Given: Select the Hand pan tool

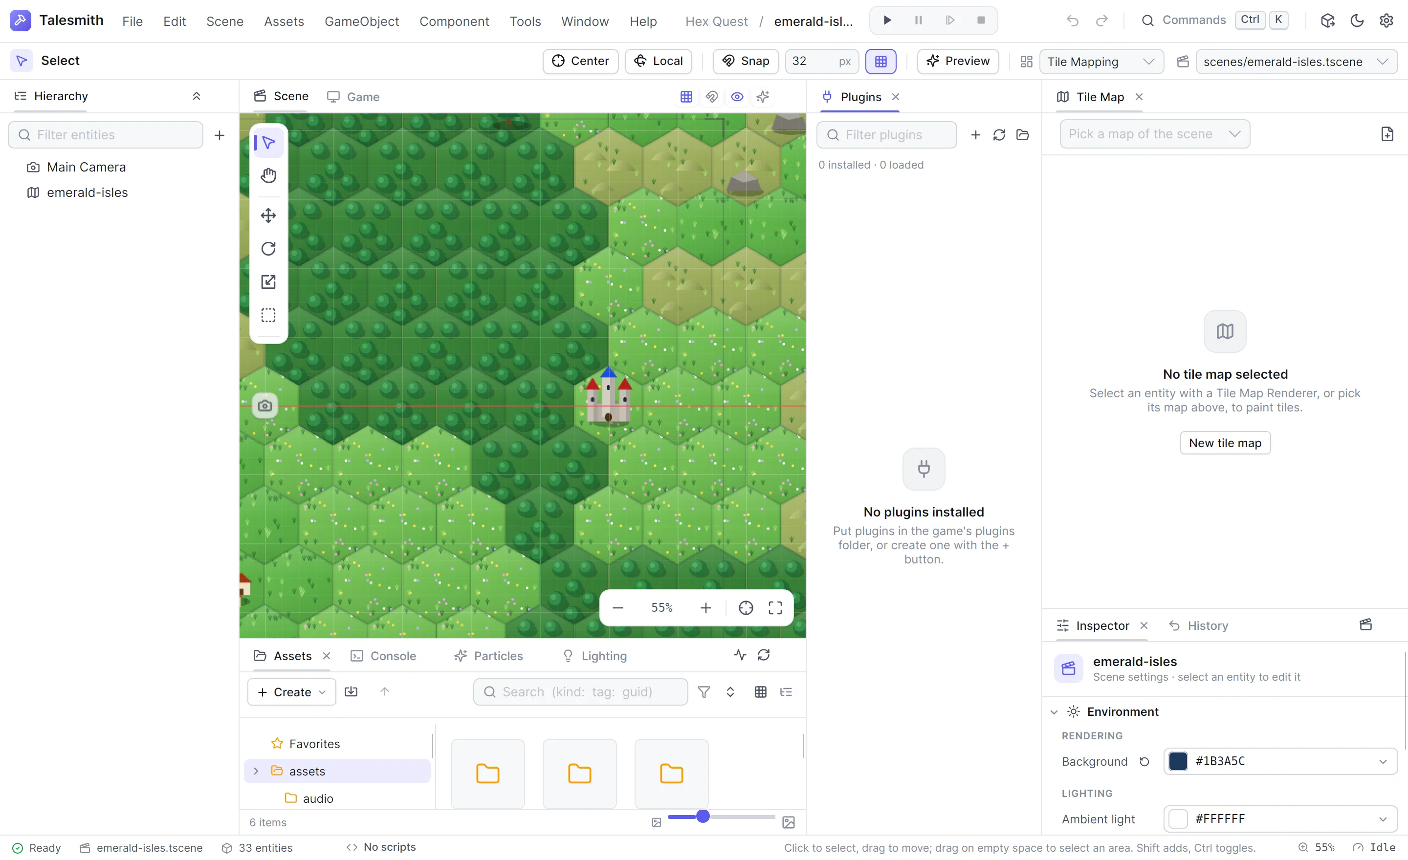Looking at the screenshot, I should coord(268,175).
